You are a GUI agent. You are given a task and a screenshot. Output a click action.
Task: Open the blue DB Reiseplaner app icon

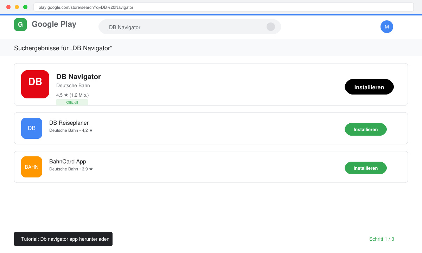pyautogui.click(x=32, y=128)
